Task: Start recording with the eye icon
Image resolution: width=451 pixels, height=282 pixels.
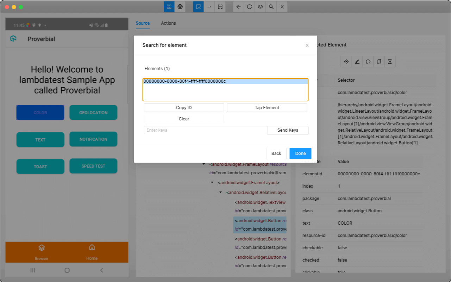Action: coord(260,7)
